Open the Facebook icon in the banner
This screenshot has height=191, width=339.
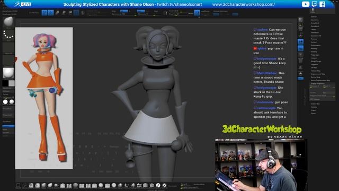(322, 4)
